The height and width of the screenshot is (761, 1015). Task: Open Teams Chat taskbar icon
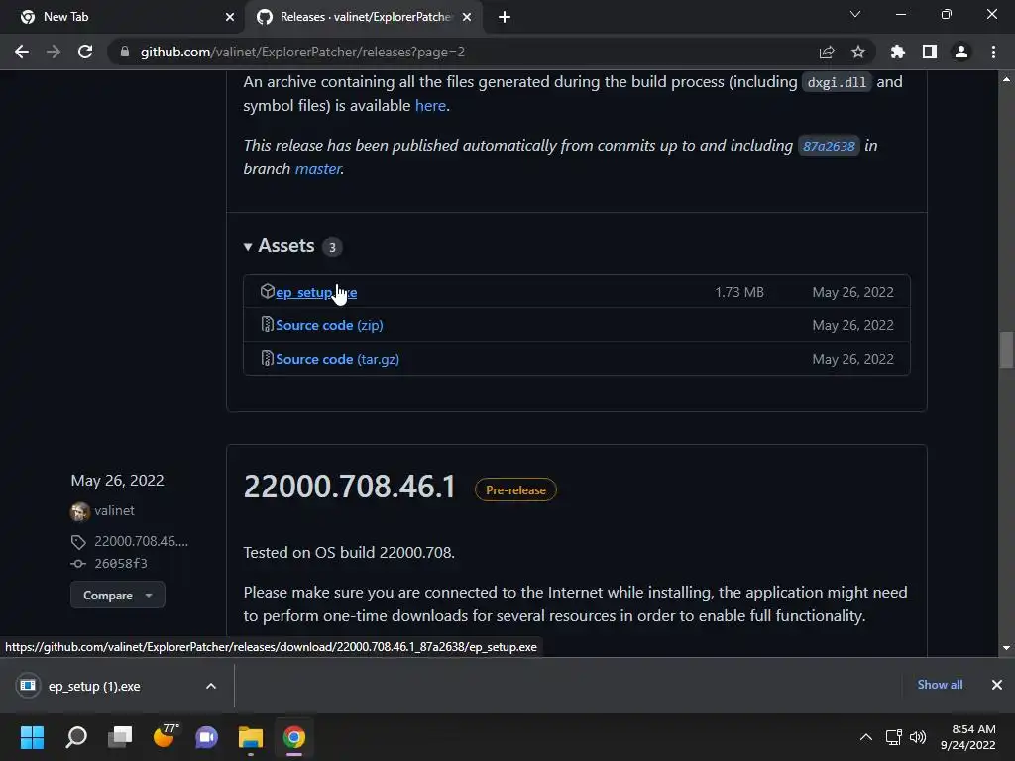pyautogui.click(x=207, y=737)
